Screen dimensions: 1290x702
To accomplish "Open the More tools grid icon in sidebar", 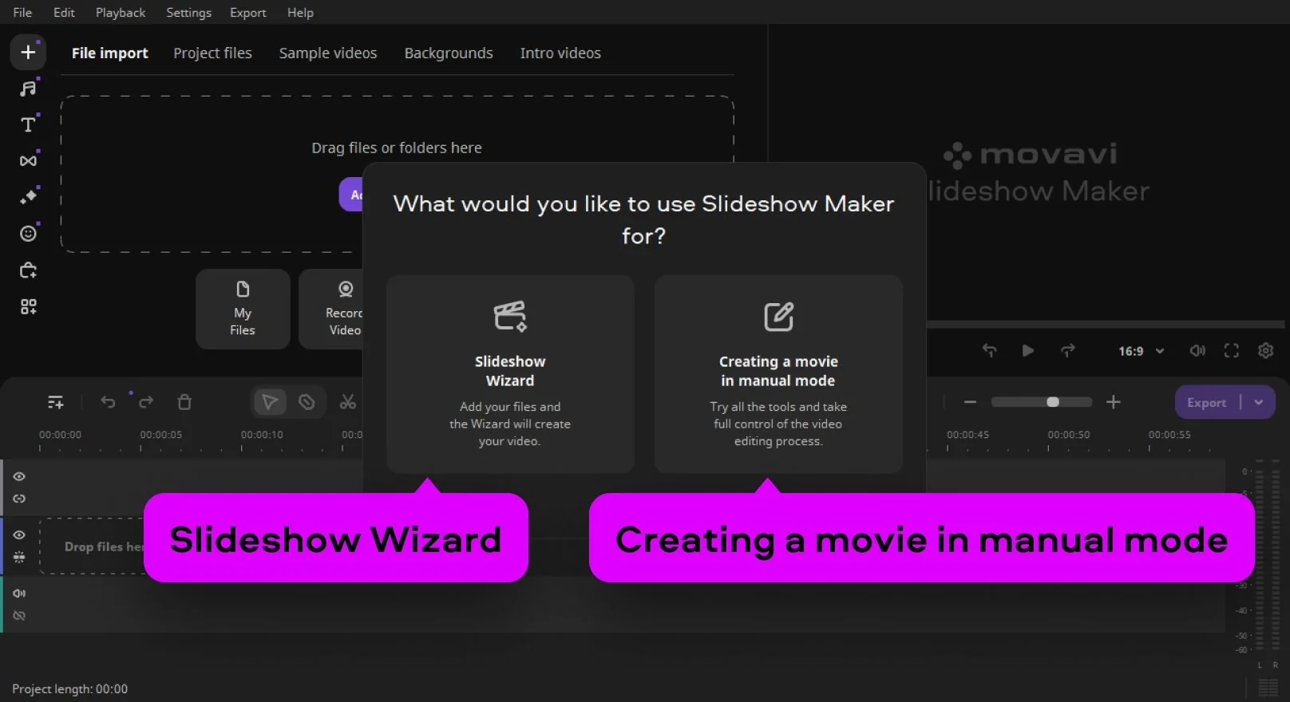I will click(28, 306).
